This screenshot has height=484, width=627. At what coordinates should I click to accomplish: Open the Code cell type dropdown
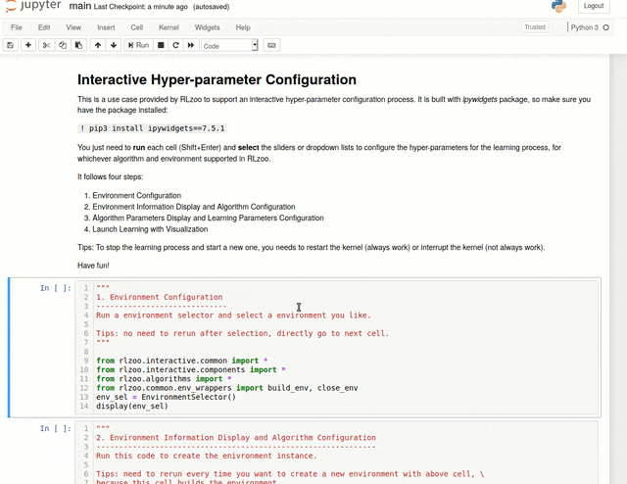(x=230, y=46)
